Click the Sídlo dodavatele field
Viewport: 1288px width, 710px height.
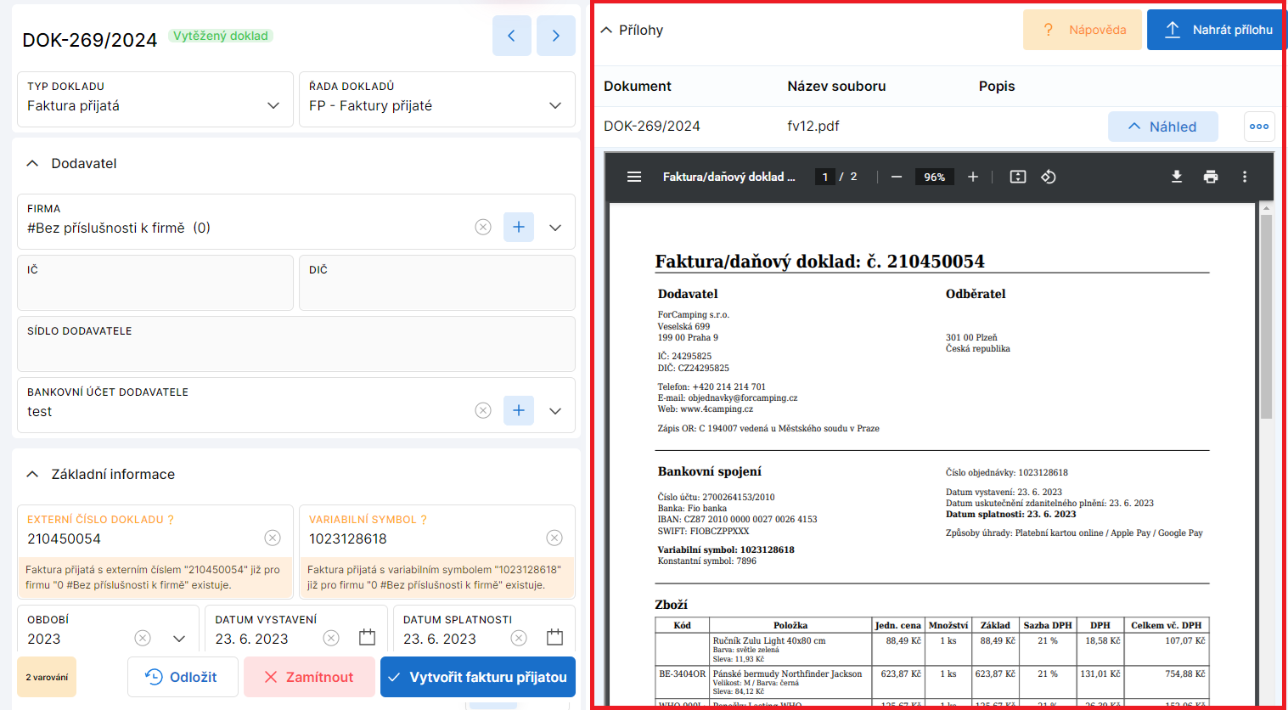296,344
